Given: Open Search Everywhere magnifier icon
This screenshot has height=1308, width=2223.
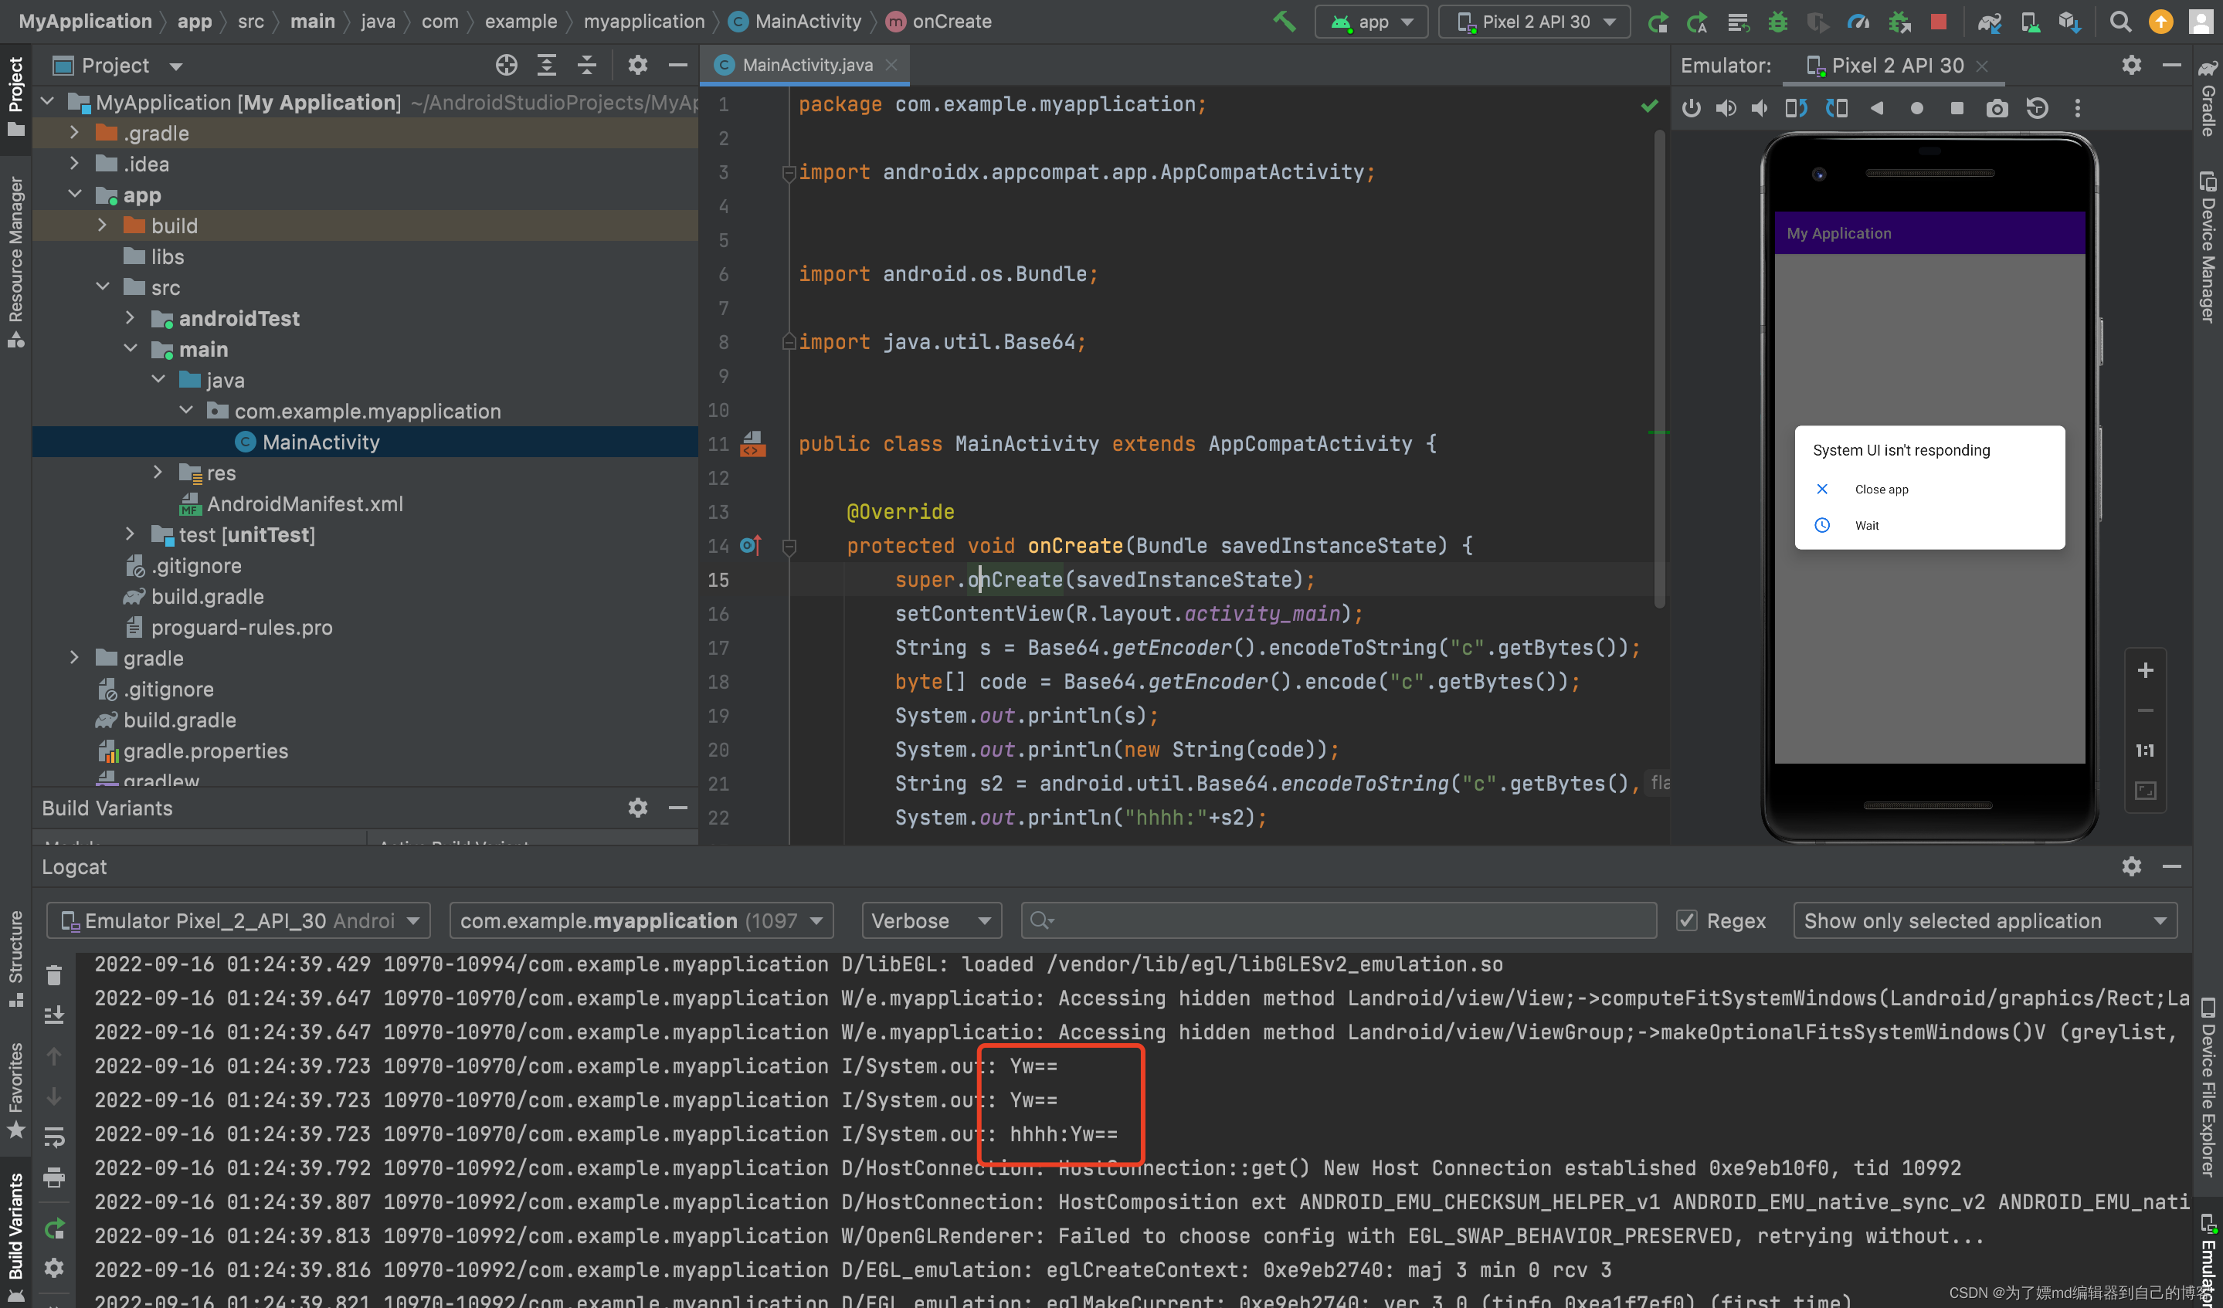Looking at the screenshot, I should coord(2119,22).
